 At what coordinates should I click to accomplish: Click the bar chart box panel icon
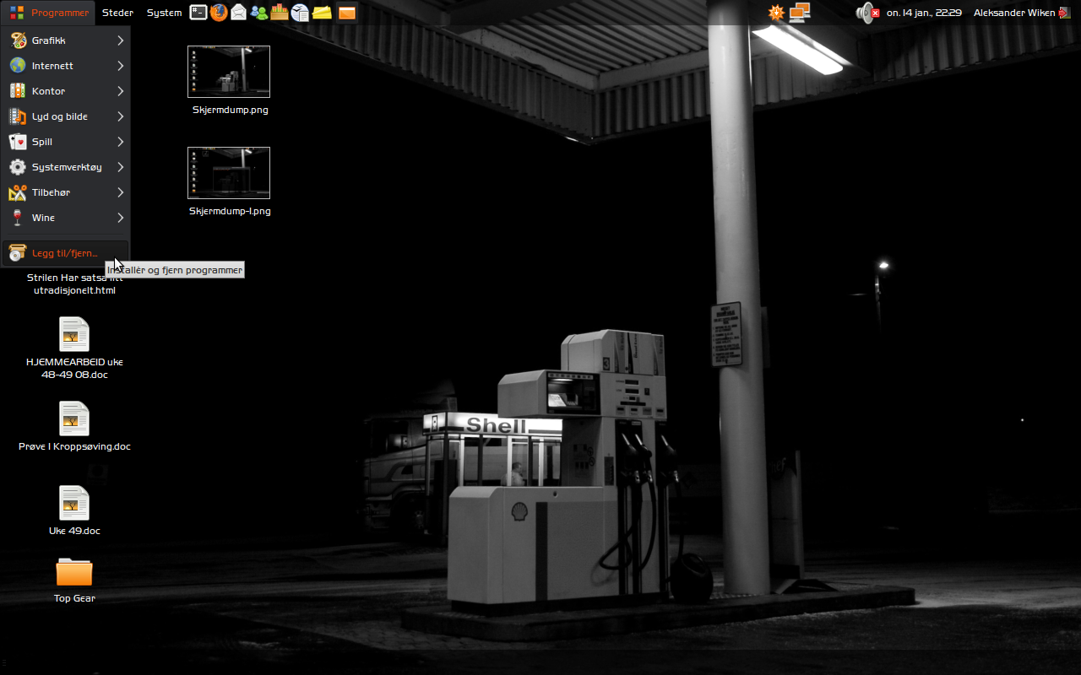(280, 13)
